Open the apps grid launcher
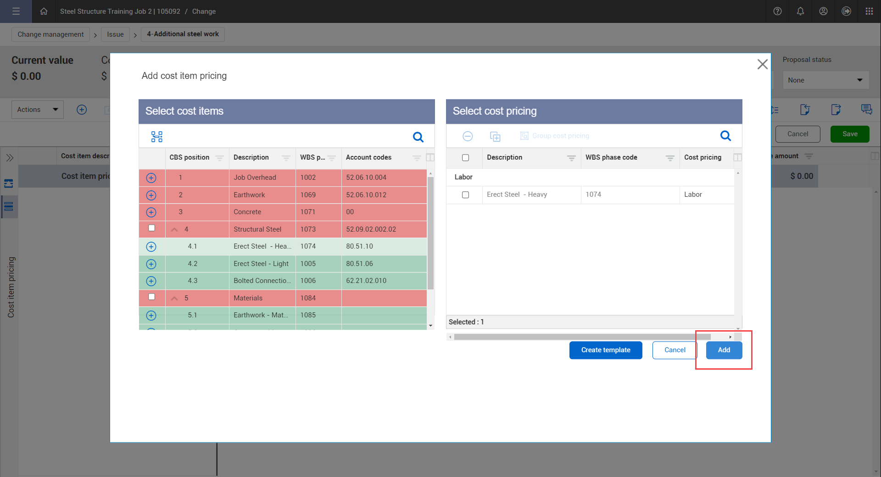 [869, 11]
